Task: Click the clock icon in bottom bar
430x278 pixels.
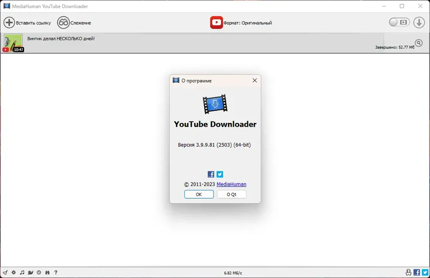Action: 39,272
